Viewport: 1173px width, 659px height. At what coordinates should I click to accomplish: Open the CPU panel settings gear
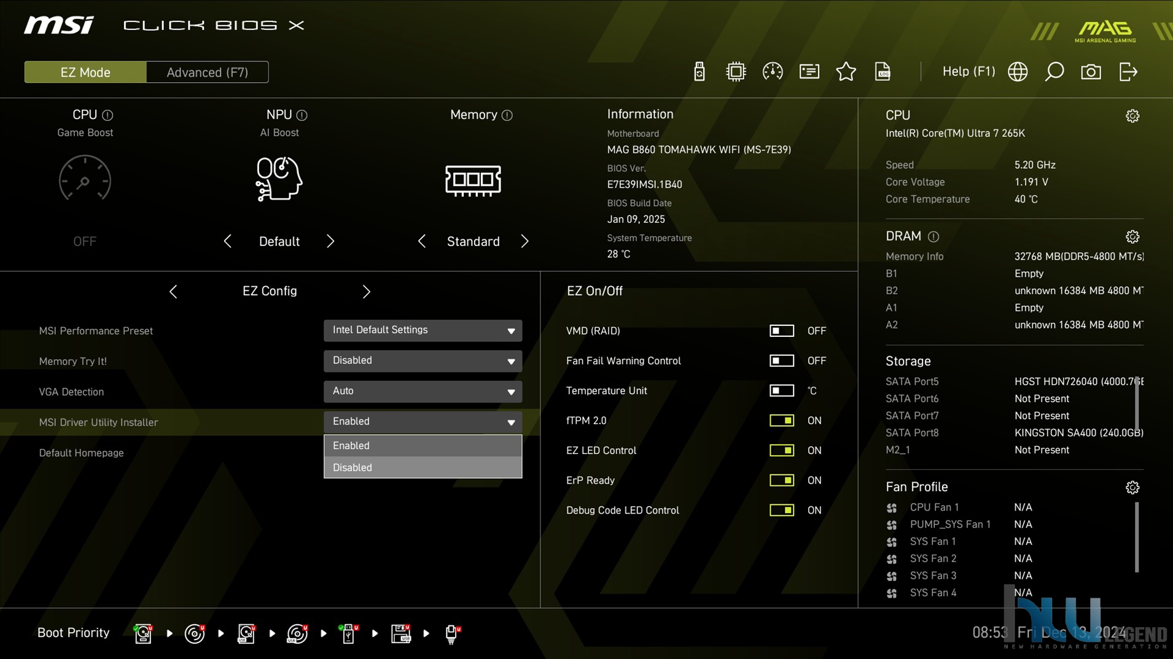pos(1132,116)
